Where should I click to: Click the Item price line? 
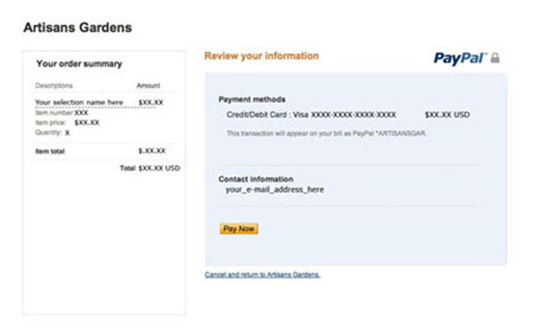click(67, 123)
